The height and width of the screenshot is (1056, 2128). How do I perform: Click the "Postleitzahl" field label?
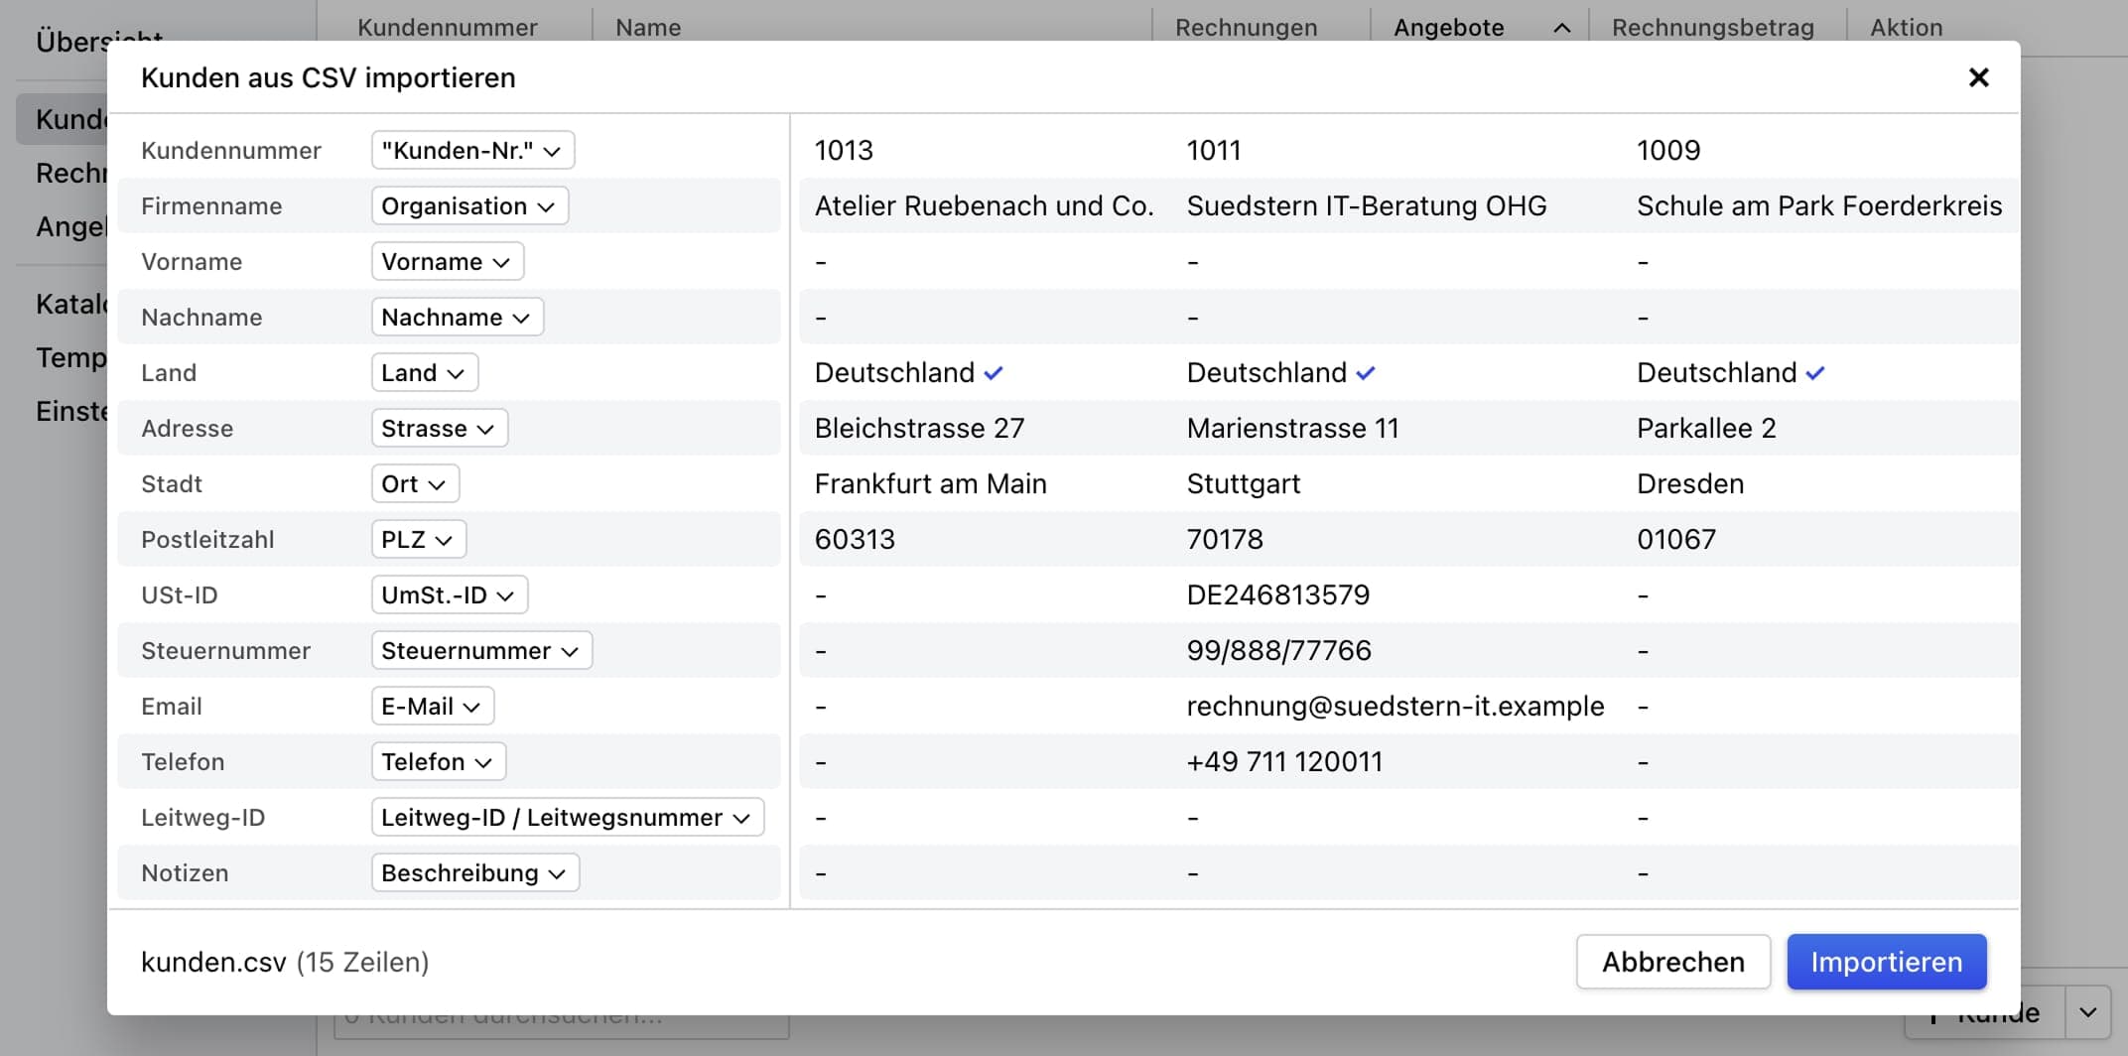pos(207,539)
